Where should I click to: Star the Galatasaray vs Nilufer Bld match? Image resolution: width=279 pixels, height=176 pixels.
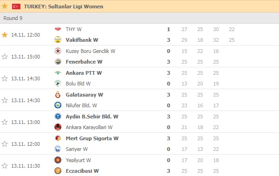coord(5,100)
